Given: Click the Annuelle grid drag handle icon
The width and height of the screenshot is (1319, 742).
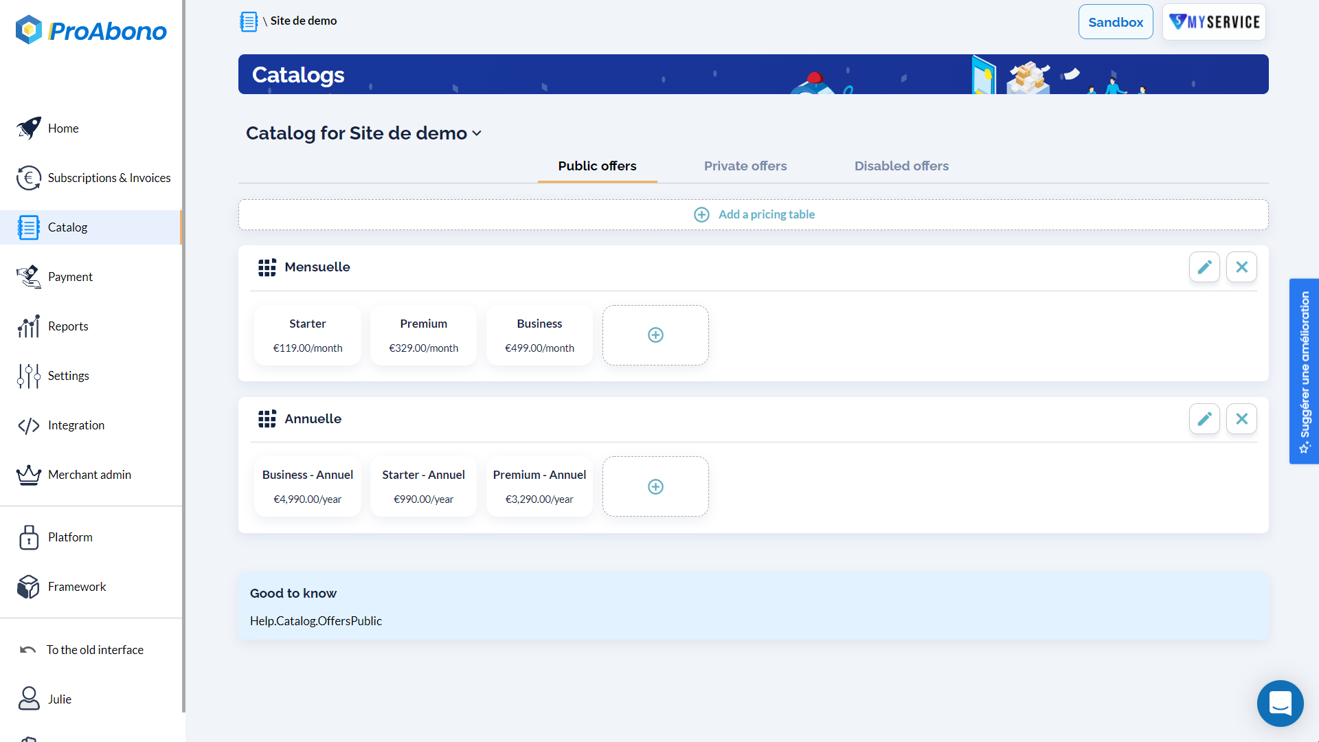Looking at the screenshot, I should coord(267,419).
